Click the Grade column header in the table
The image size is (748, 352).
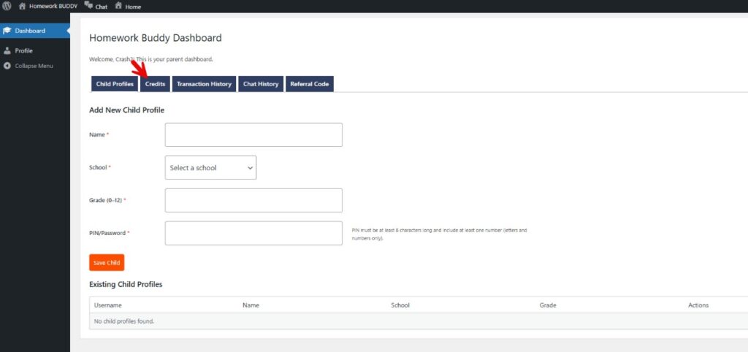pyautogui.click(x=548, y=305)
